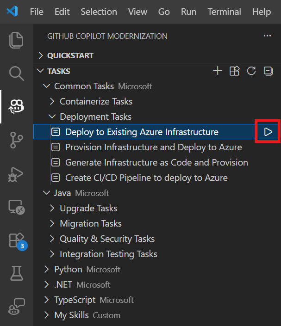
Task: Open the Source Control view
Action: (16, 140)
